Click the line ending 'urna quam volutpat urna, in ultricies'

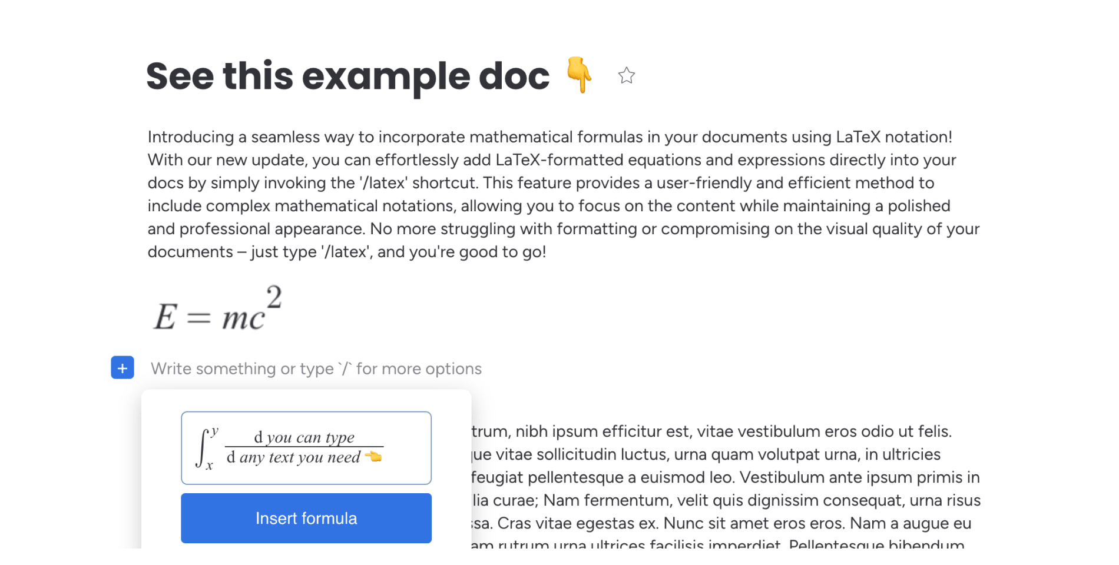[x=706, y=454]
